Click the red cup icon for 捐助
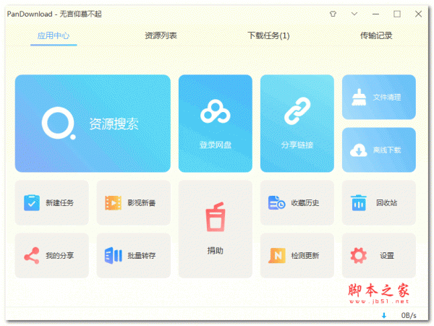This screenshot has height=326, width=434. click(215, 217)
